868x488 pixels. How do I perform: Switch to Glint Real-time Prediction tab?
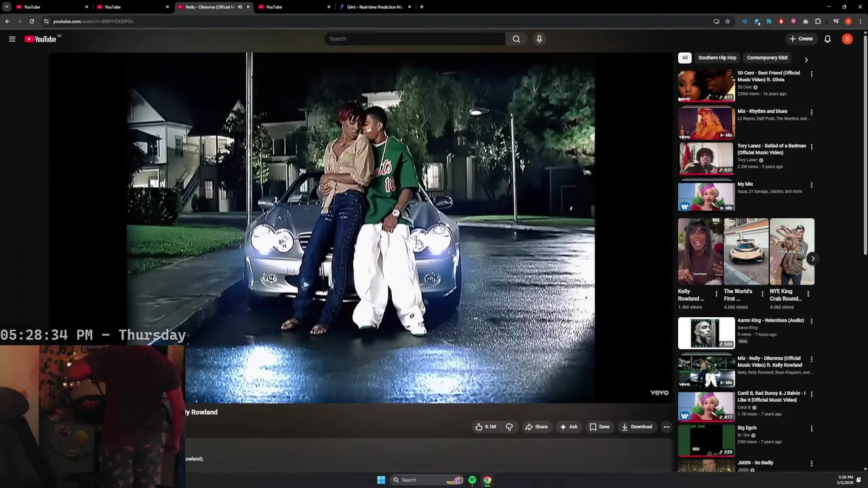[x=375, y=7]
